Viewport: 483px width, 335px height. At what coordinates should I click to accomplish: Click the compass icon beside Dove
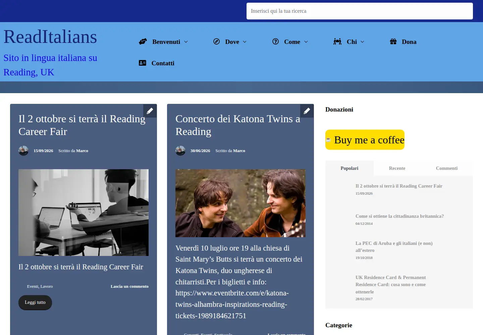click(x=217, y=42)
